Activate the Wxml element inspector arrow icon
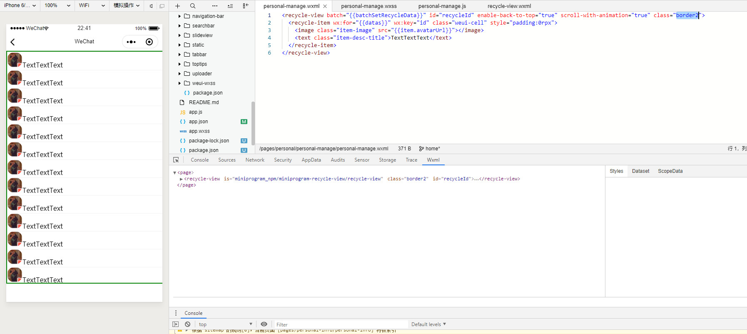Viewport: 747px width, 334px height. click(176, 160)
